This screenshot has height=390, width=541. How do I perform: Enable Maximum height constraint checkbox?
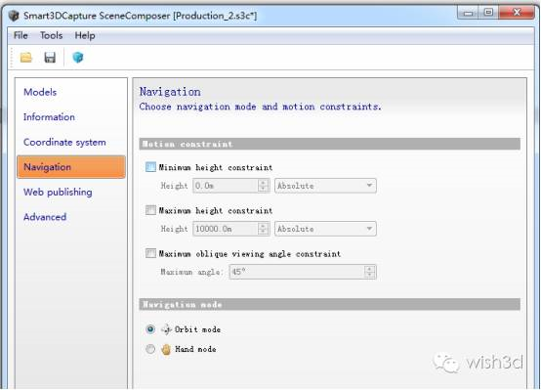(x=150, y=210)
